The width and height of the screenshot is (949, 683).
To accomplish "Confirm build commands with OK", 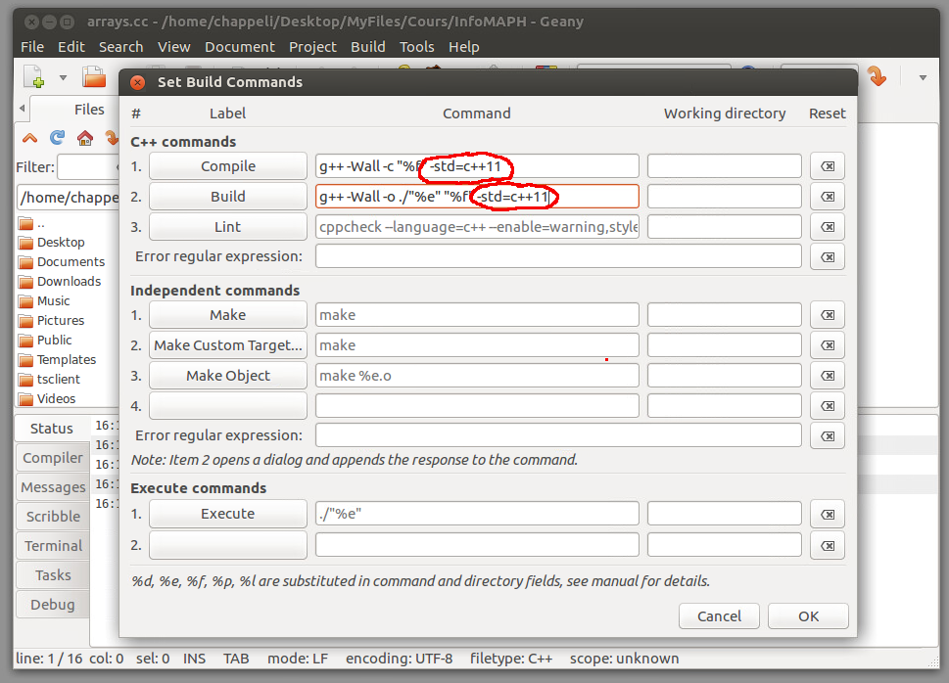I will 808,615.
